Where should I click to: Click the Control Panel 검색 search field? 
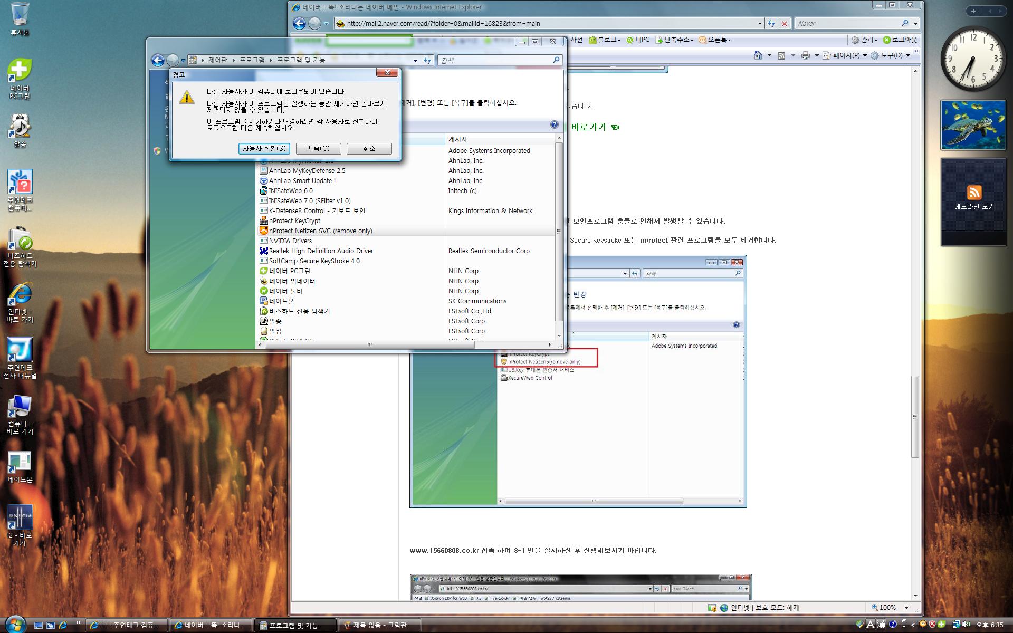[499, 60]
